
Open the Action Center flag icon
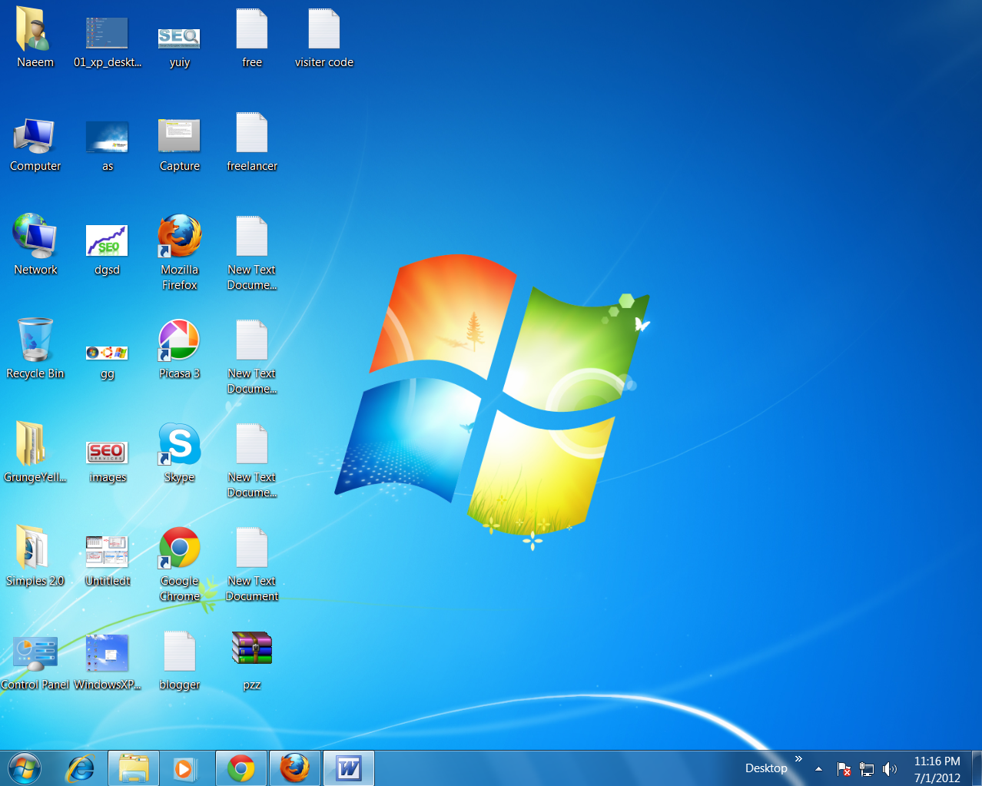point(843,768)
